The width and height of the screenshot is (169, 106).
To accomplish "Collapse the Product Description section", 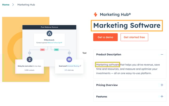I will point(162,54).
